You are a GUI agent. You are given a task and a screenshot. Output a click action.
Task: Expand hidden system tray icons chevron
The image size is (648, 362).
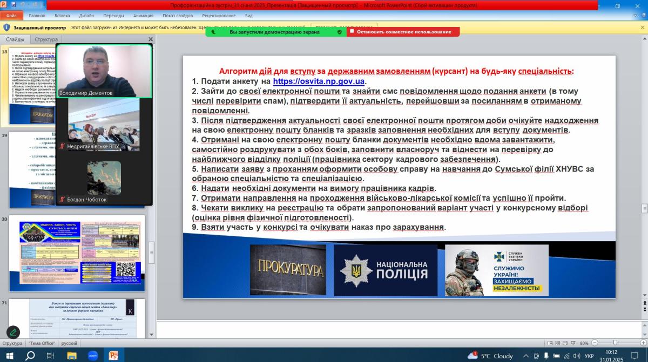pyautogui.click(x=525, y=356)
